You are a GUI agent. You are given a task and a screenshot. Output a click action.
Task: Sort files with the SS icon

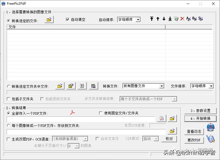[x=201, y=19]
